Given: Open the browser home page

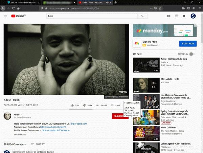Looking at the screenshot, I should pos(18,8).
